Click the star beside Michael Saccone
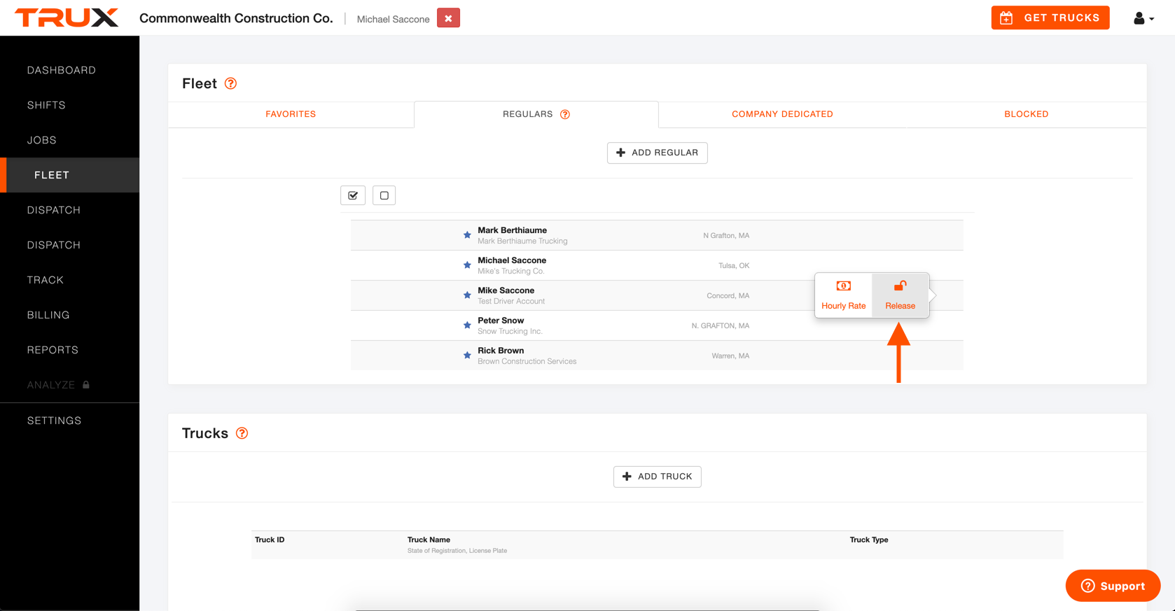 pyautogui.click(x=467, y=265)
